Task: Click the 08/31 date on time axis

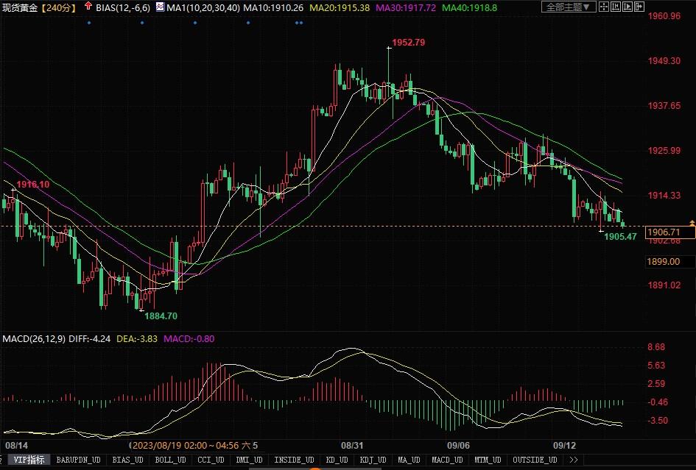Action: 351,445
